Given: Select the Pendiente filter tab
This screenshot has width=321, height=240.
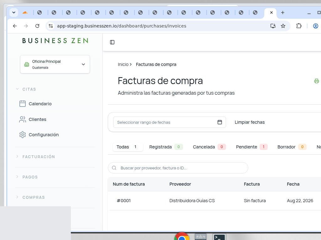Looking at the screenshot, I should tap(252, 147).
